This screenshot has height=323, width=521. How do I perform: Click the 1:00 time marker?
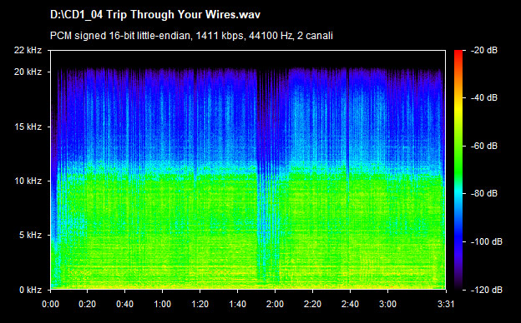[163, 304]
